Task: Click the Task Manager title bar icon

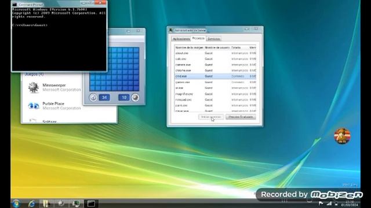Action: (171, 30)
